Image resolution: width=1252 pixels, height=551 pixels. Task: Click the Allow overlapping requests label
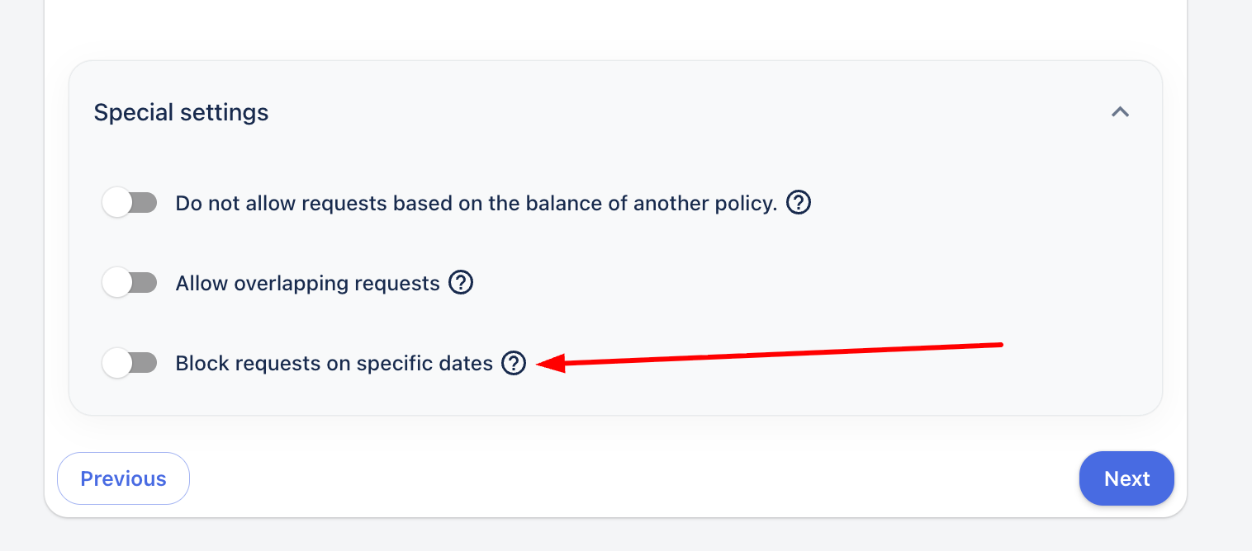(307, 284)
